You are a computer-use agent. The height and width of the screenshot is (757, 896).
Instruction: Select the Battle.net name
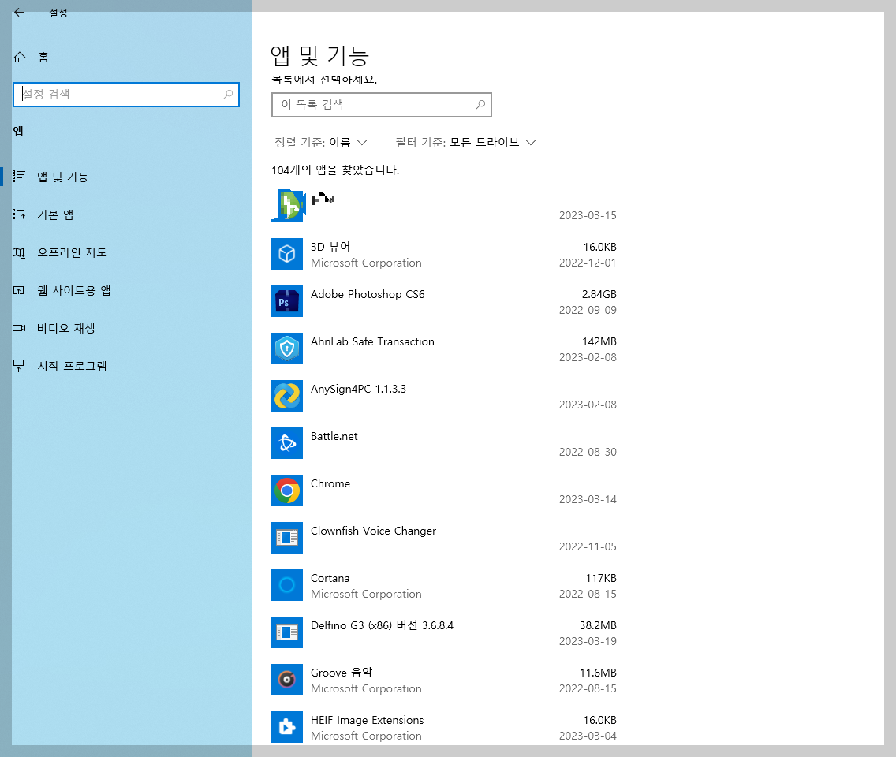pos(334,437)
